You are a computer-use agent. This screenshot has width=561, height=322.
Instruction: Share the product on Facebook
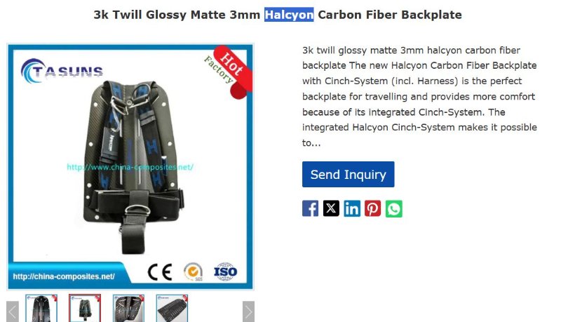point(310,208)
